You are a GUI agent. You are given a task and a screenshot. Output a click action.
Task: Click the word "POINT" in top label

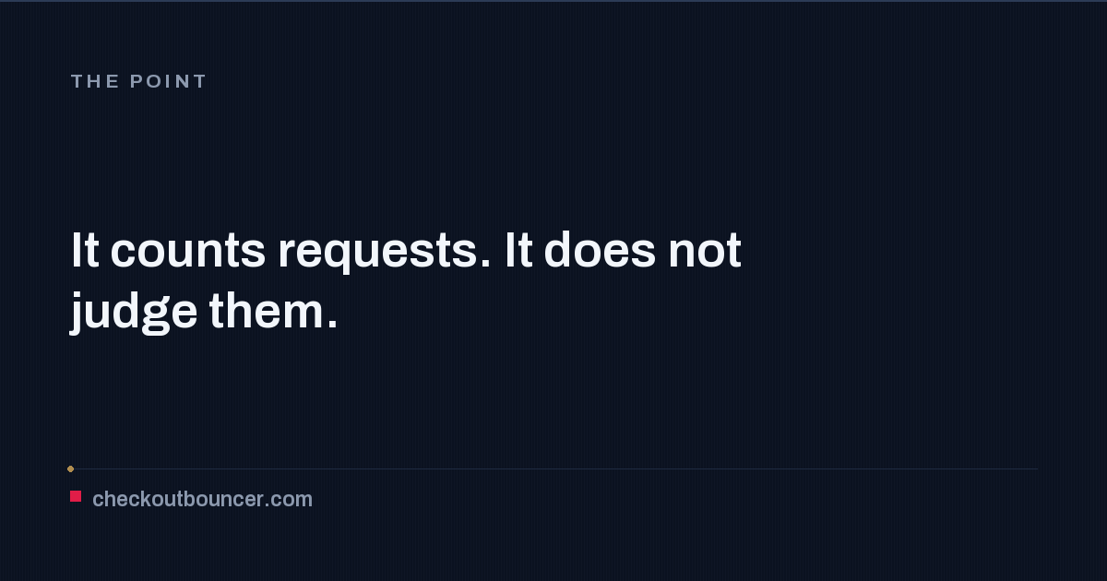pyautogui.click(x=168, y=81)
